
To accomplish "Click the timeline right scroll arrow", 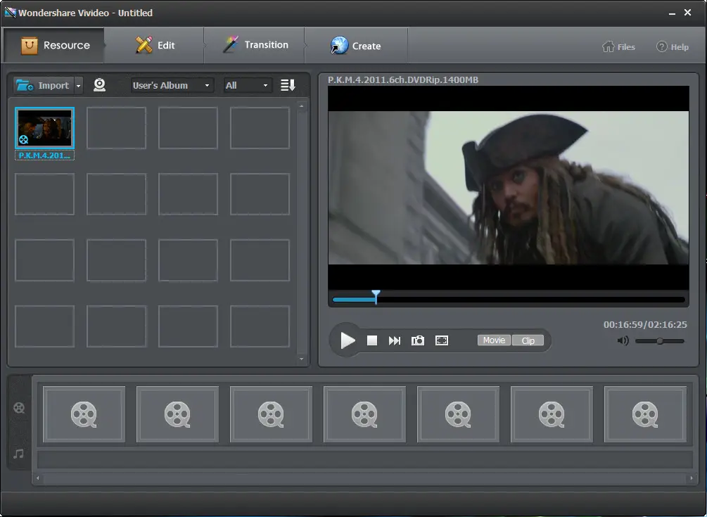I will [x=692, y=478].
